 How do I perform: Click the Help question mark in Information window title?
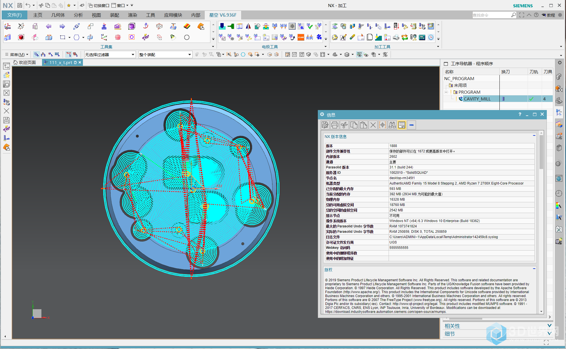(520, 114)
